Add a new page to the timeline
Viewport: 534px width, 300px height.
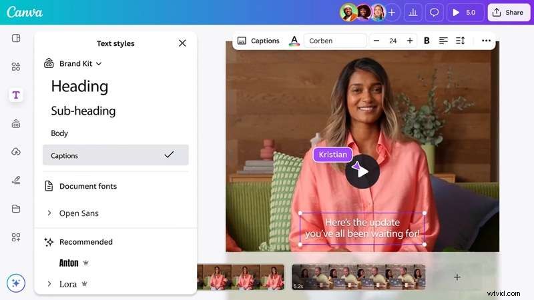(457, 277)
